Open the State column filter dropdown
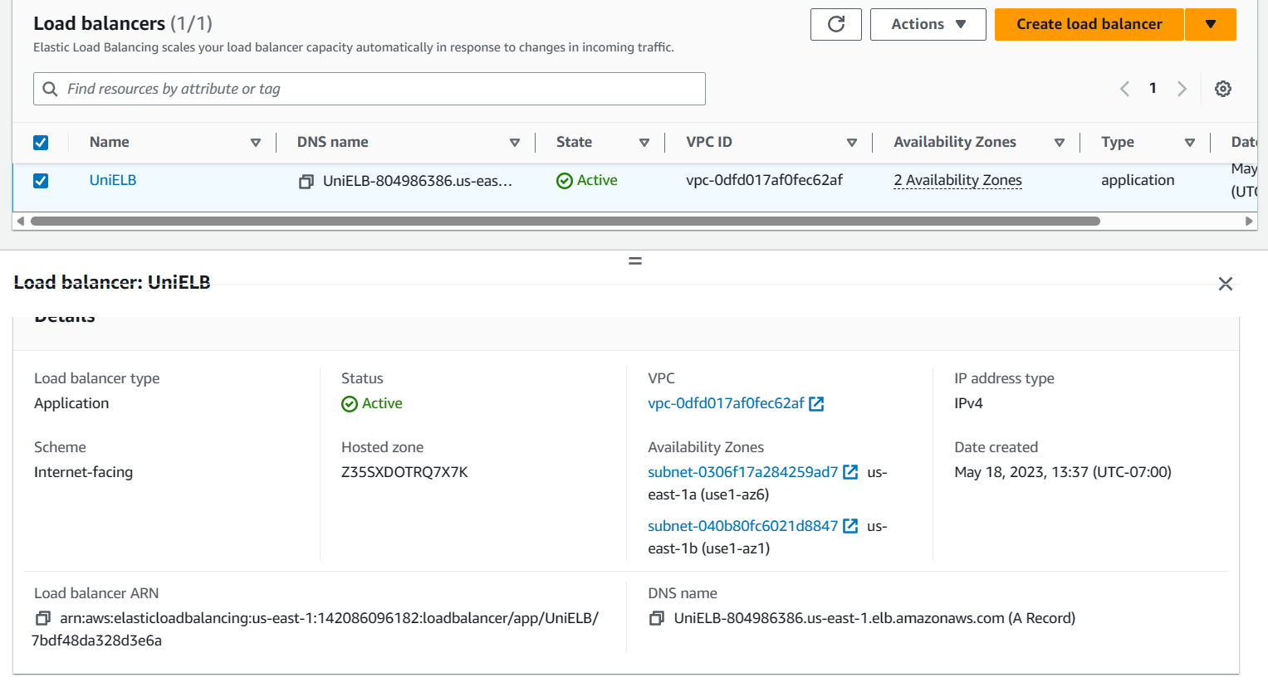 click(644, 142)
